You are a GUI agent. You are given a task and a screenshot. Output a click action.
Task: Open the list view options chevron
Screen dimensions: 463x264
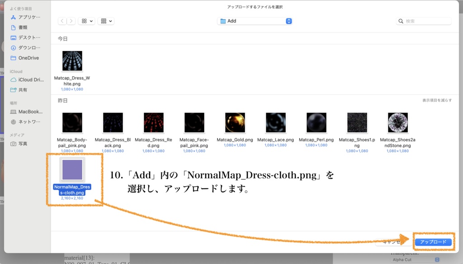click(110, 21)
